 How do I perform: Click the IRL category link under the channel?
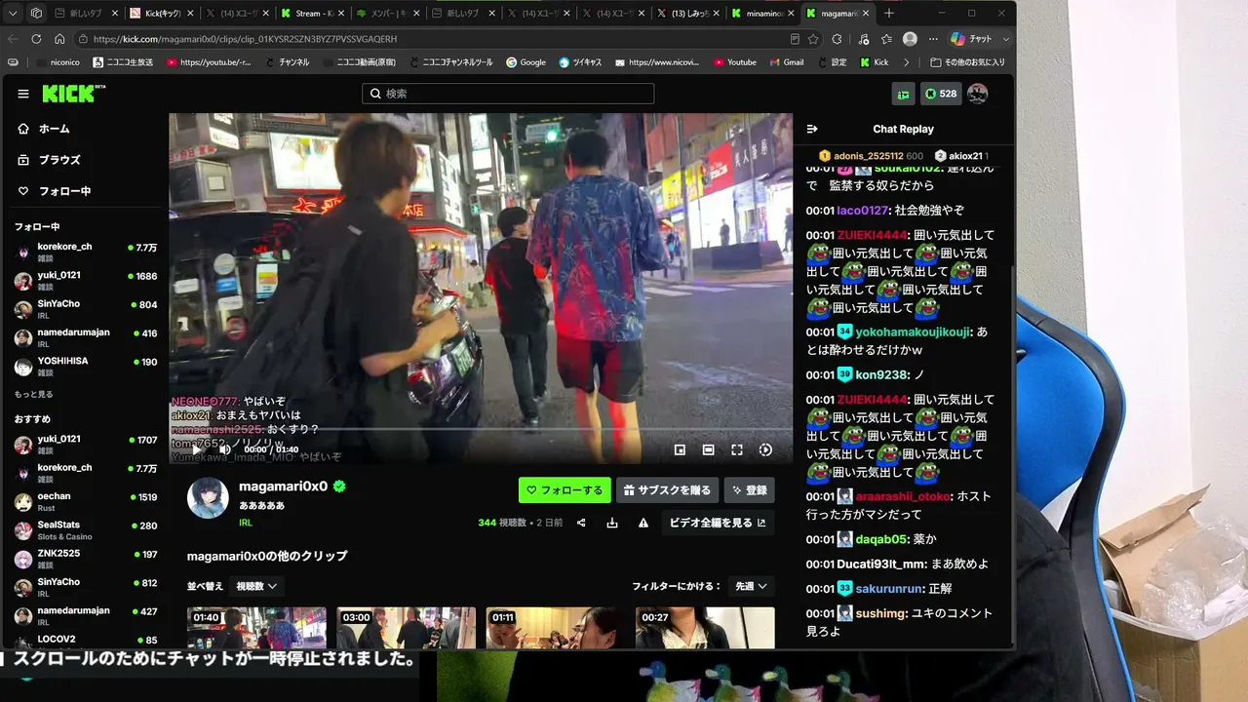coord(246,523)
